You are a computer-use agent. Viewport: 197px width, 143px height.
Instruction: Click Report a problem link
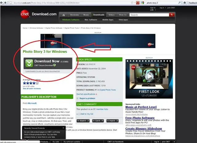[87, 98]
